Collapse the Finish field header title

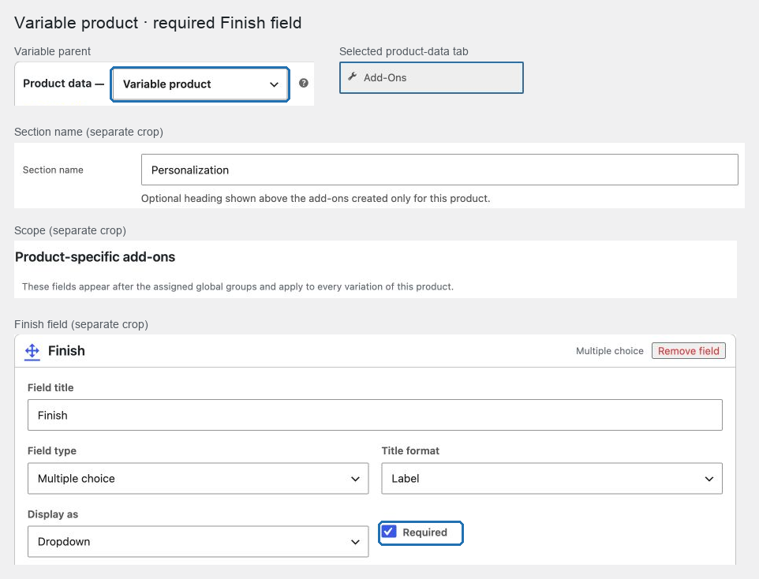click(66, 350)
